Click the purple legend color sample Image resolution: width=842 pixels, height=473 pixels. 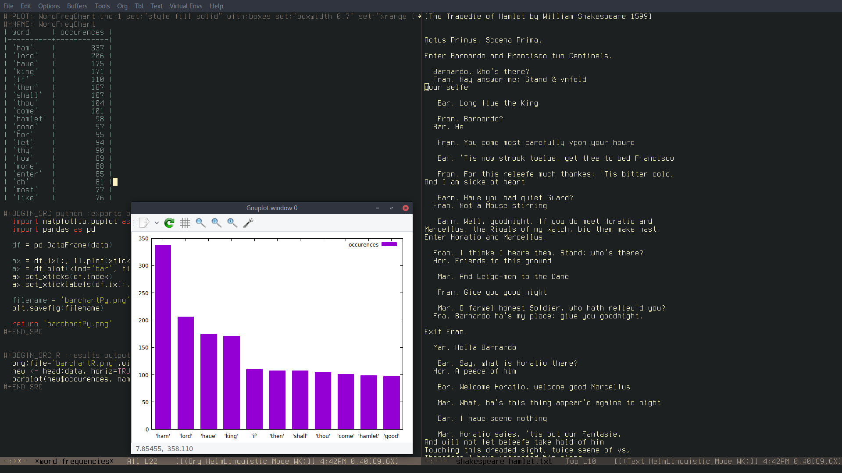pos(389,244)
